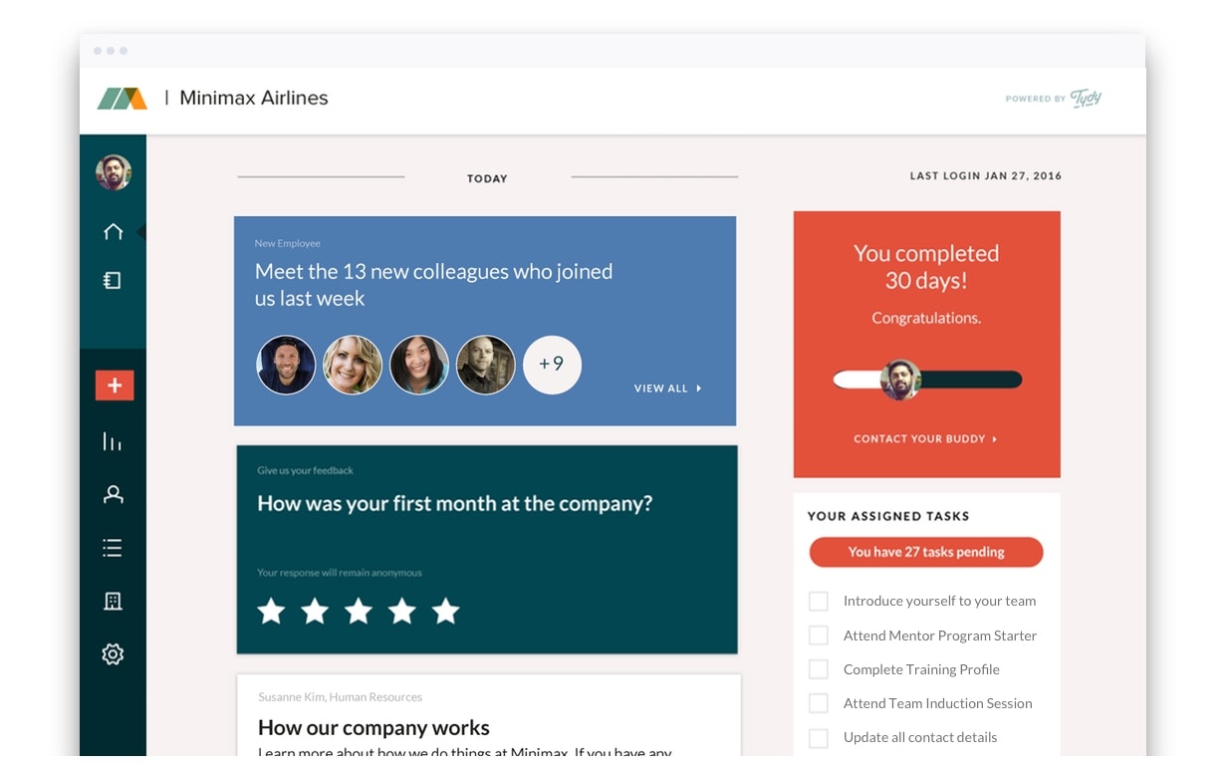Rate the fifth star
1230x763 pixels.
(x=446, y=611)
